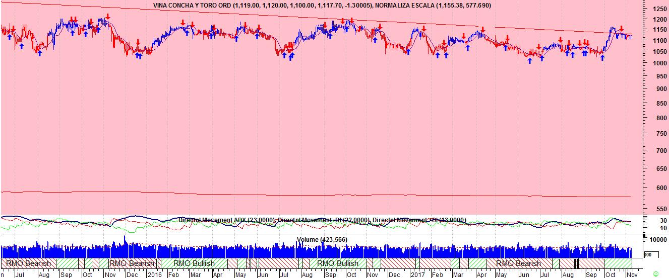The width and height of the screenshot is (669, 278).
Task: Click the 1050 price axis value
Action: pyautogui.click(x=659, y=52)
